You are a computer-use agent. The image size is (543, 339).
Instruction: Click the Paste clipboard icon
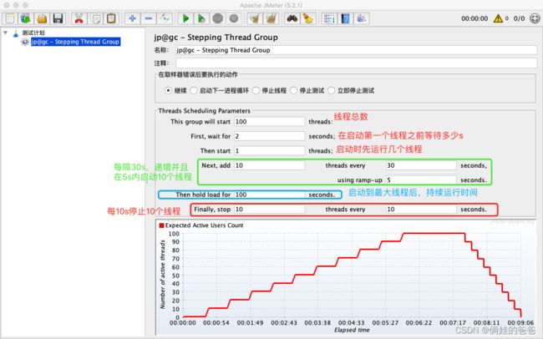pos(111,18)
